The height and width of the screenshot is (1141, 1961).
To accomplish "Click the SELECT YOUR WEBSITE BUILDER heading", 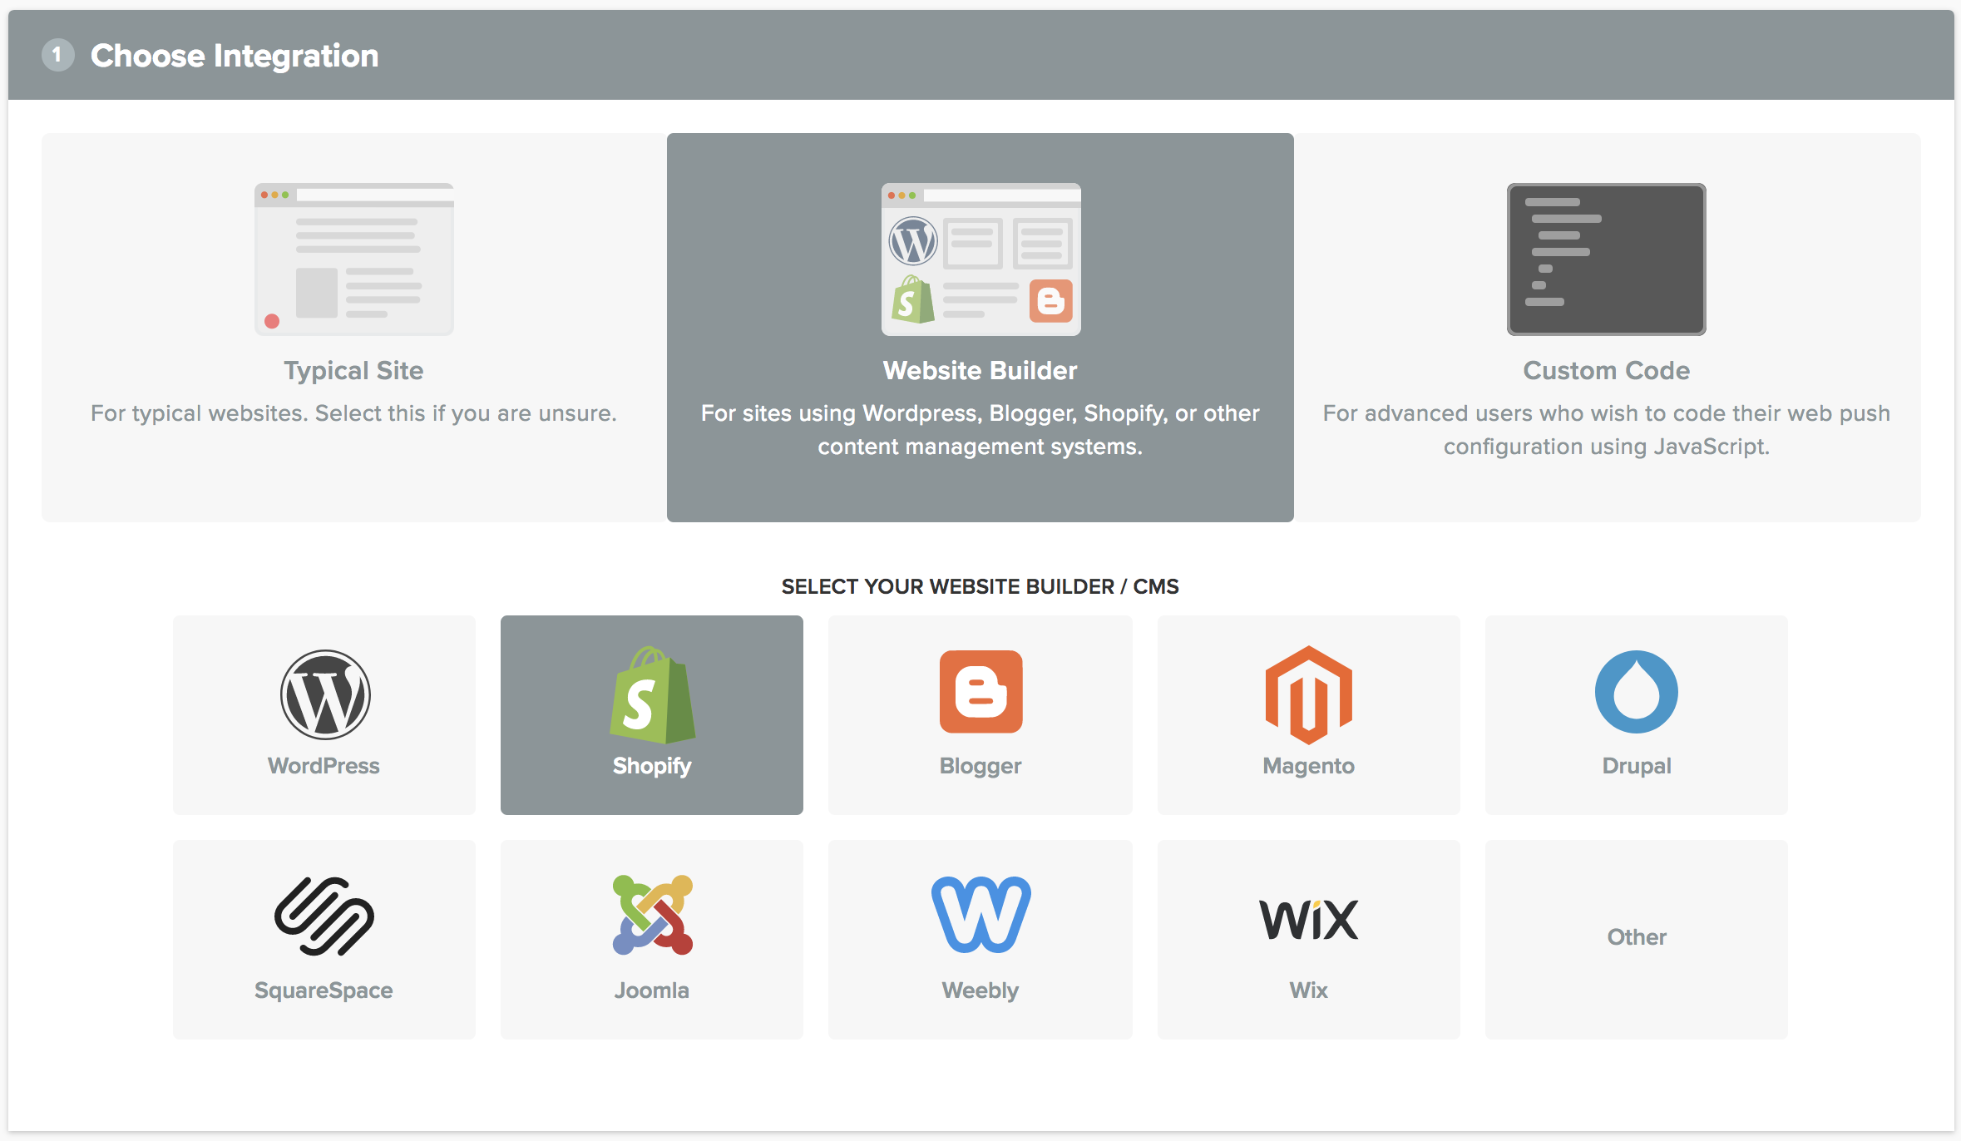I will [x=980, y=585].
